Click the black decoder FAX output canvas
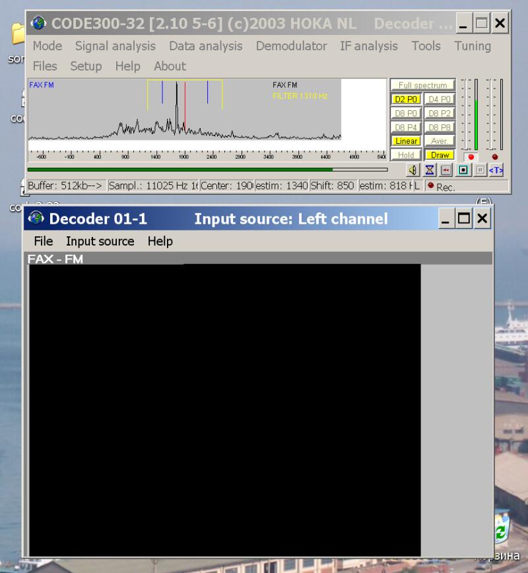This screenshot has height=573, width=528. pyautogui.click(x=224, y=410)
